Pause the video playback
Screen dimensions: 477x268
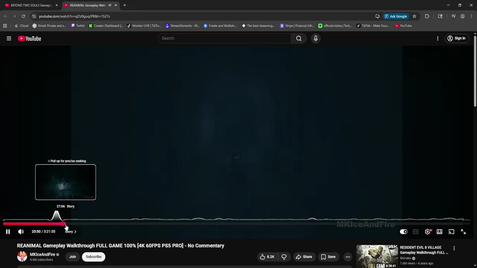8,232
